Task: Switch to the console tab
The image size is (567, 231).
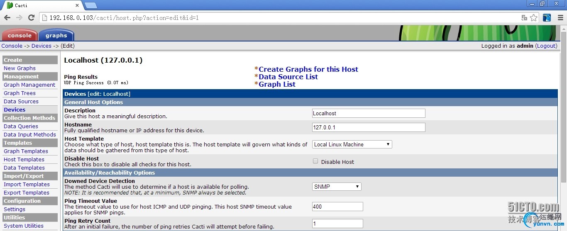Action: [x=20, y=35]
